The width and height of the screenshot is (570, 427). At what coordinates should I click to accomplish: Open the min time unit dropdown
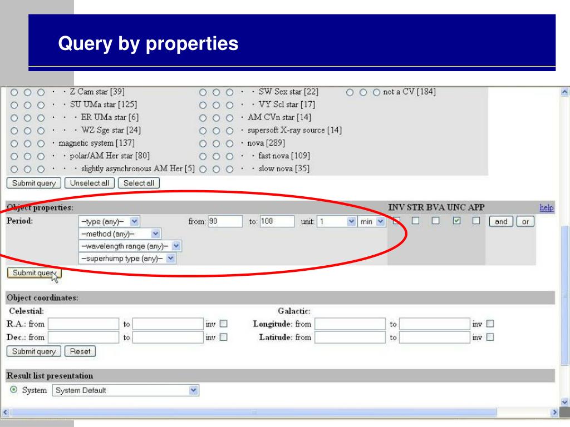click(x=371, y=221)
